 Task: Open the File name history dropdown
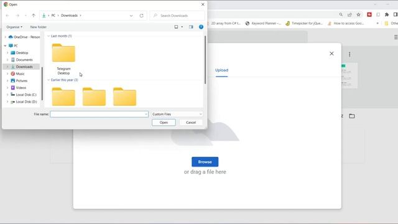146,114
